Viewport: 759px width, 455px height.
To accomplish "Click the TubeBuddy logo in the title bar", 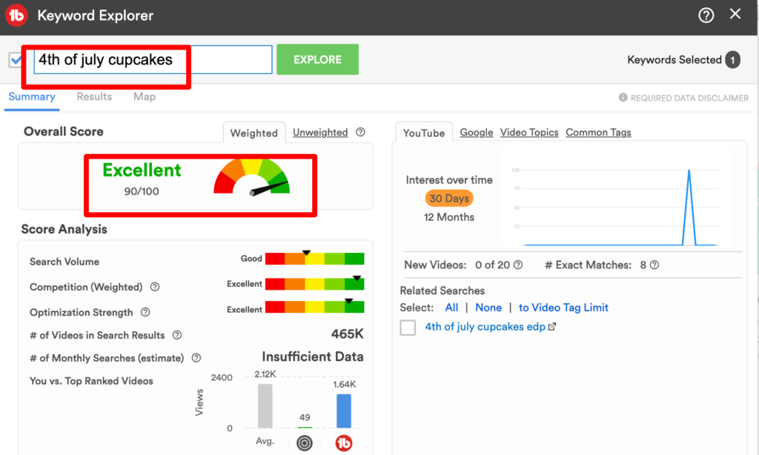I will [x=16, y=15].
